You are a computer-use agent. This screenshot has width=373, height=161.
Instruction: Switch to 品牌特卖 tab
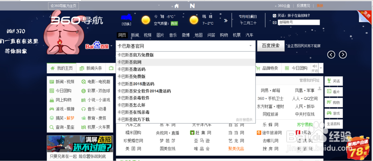266,68
